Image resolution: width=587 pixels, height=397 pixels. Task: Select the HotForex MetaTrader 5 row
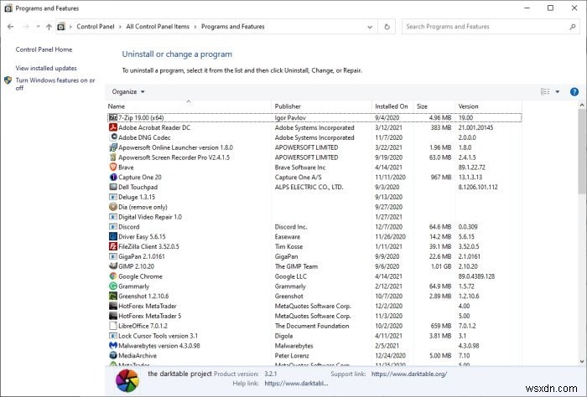click(x=314, y=316)
